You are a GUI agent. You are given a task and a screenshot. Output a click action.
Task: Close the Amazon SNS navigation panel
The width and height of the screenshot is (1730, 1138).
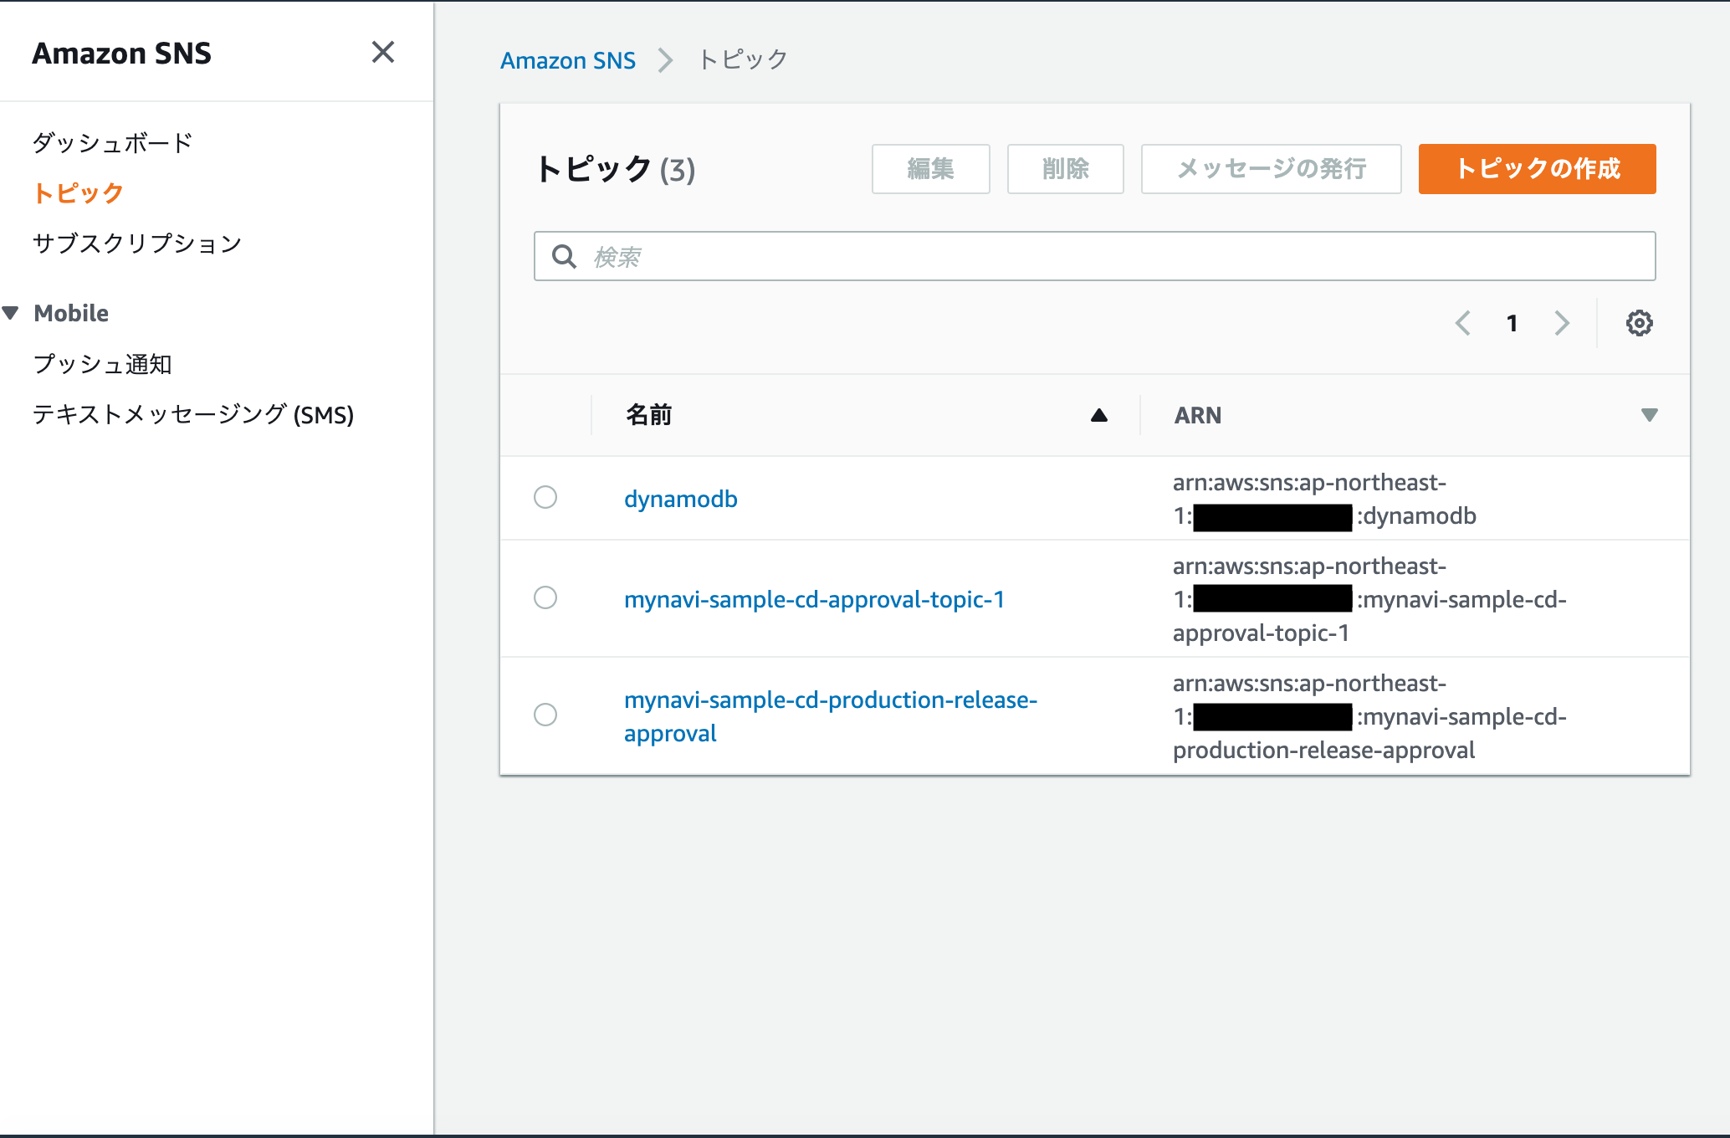(383, 53)
